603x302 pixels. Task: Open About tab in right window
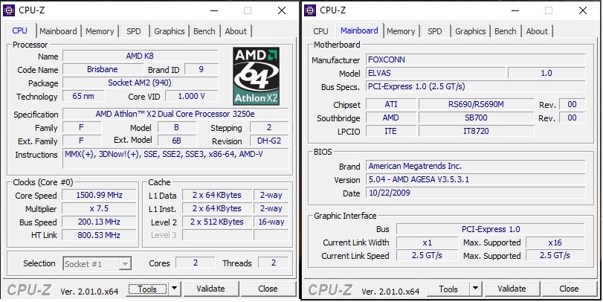pyautogui.click(x=537, y=31)
